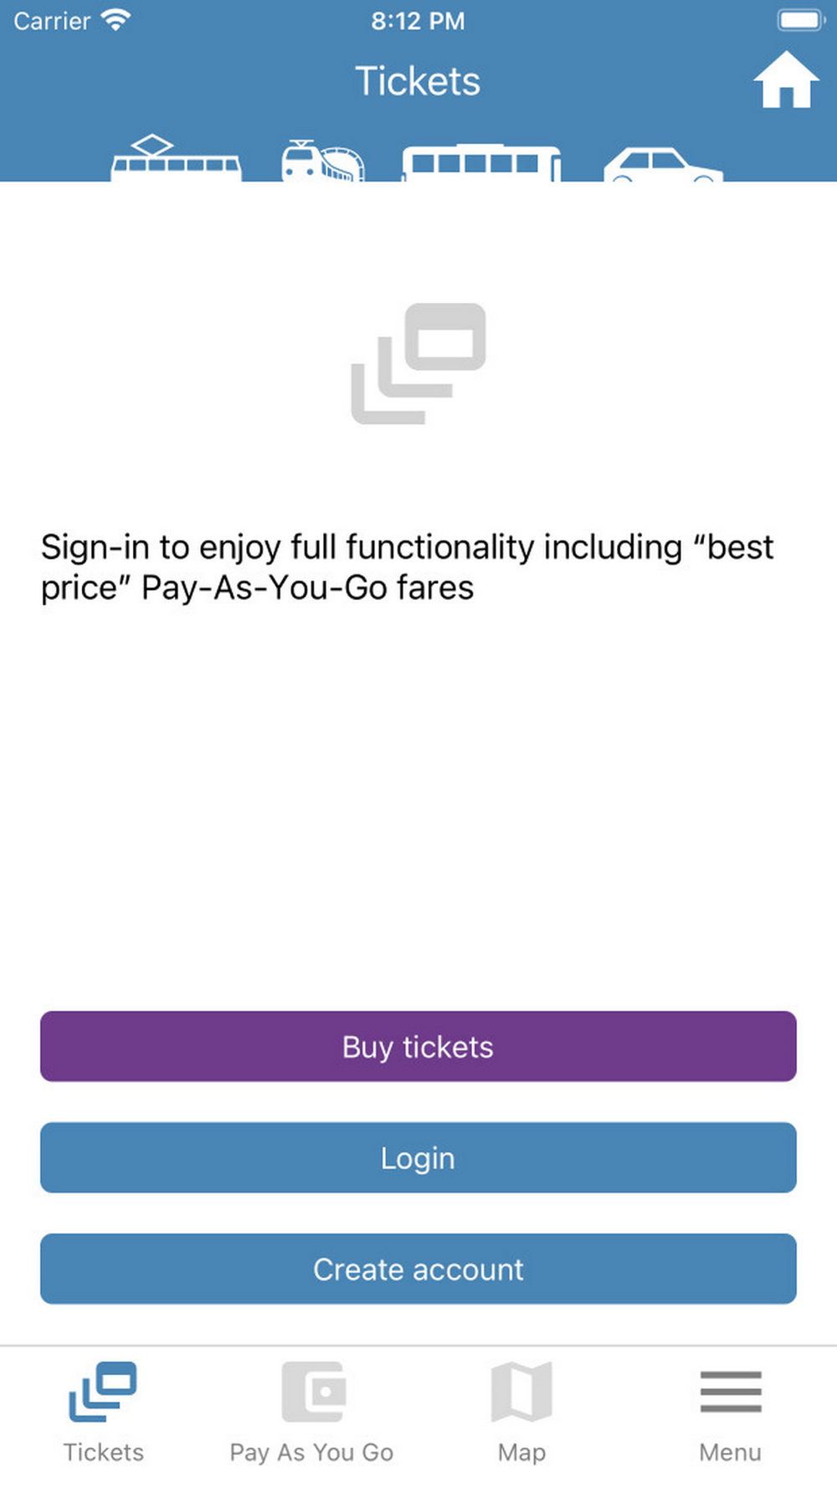
Task: Switch to the Tickets bottom tab
Action: 103,1410
